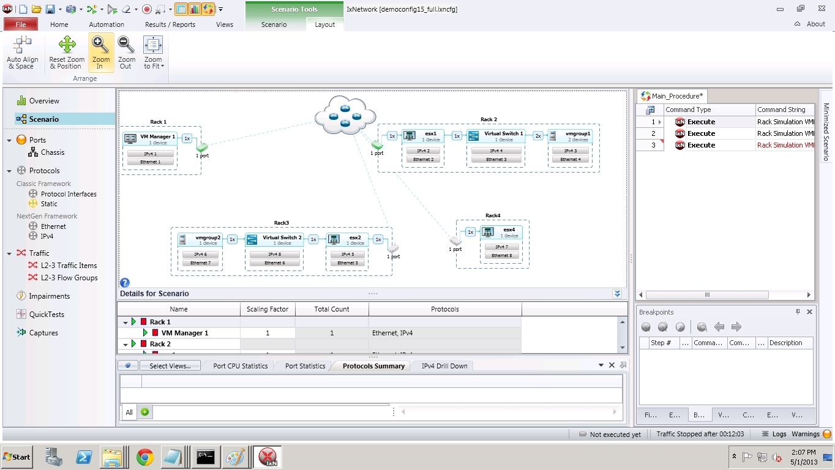Click the Windows Start button
Viewport: 835px width, 470px height.
(17, 457)
